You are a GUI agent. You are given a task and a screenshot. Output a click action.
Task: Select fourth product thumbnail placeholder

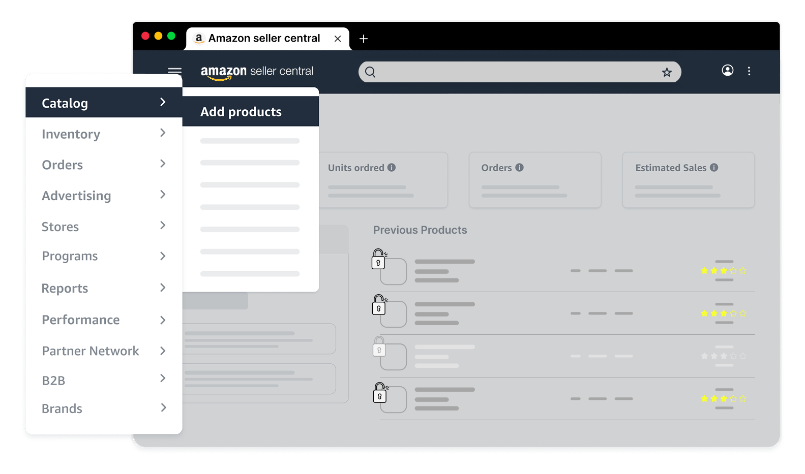click(x=394, y=400)
